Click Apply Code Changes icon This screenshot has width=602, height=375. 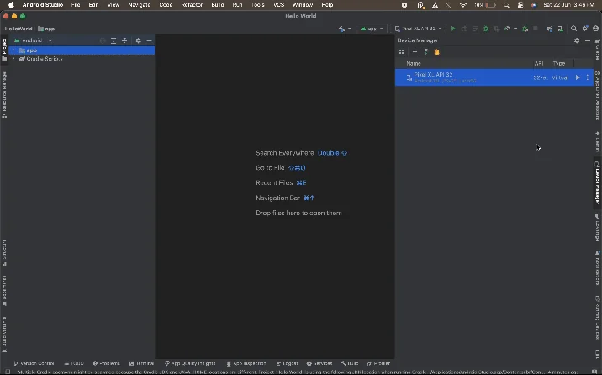point(475,29)
